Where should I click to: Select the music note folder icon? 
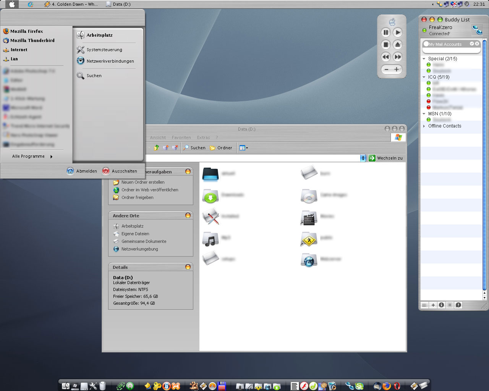(x=210, y=238)
